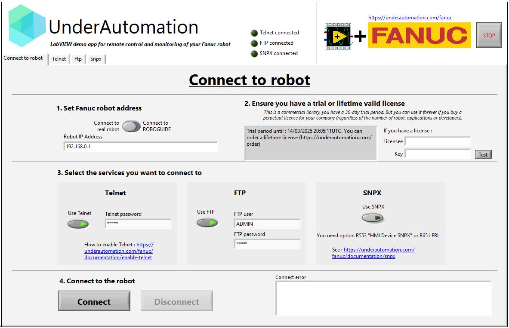The height and width of the screenshot is (328, 509).
Task: Click the Telnet connected LED indicator
Action: pos(254,33)
